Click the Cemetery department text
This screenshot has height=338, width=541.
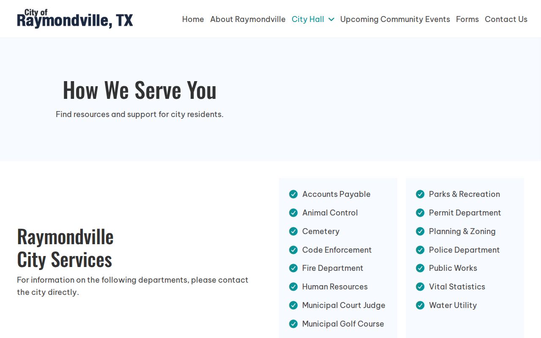coord(321,231)
